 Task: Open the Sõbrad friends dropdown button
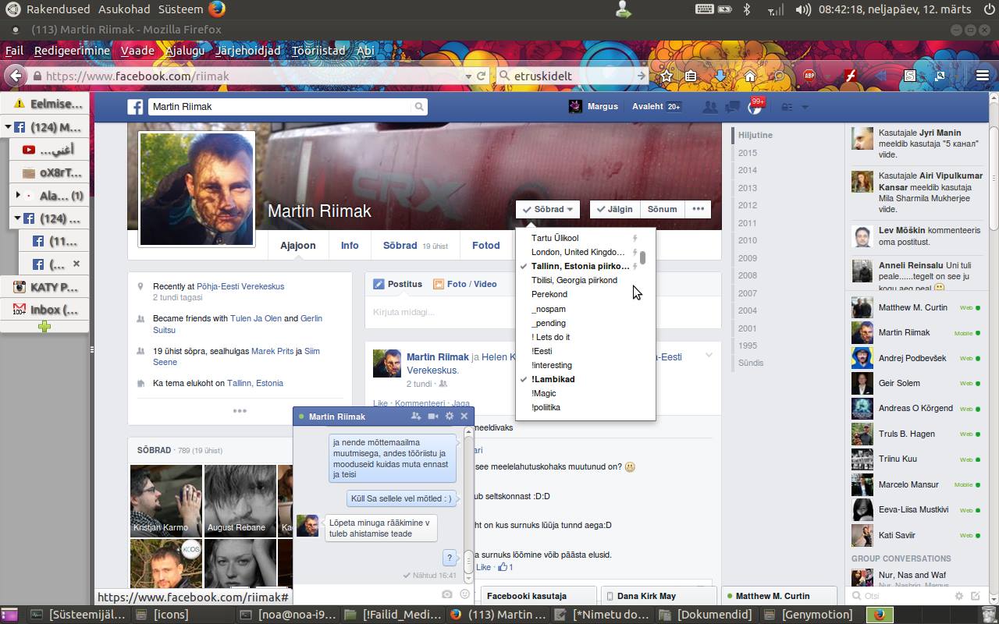click(548, 209)
